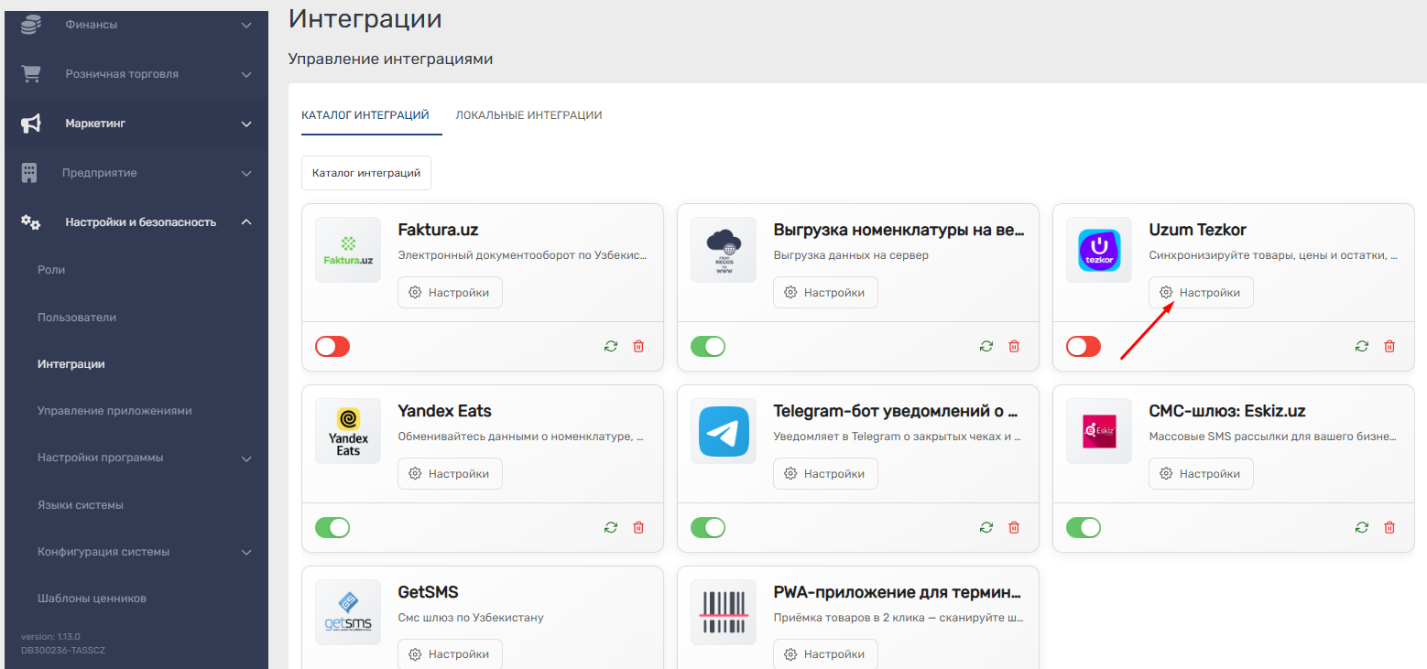Click the refresh icon on Faktura.uz card
Screen dimensions: 1427x669
pos(611,346)
